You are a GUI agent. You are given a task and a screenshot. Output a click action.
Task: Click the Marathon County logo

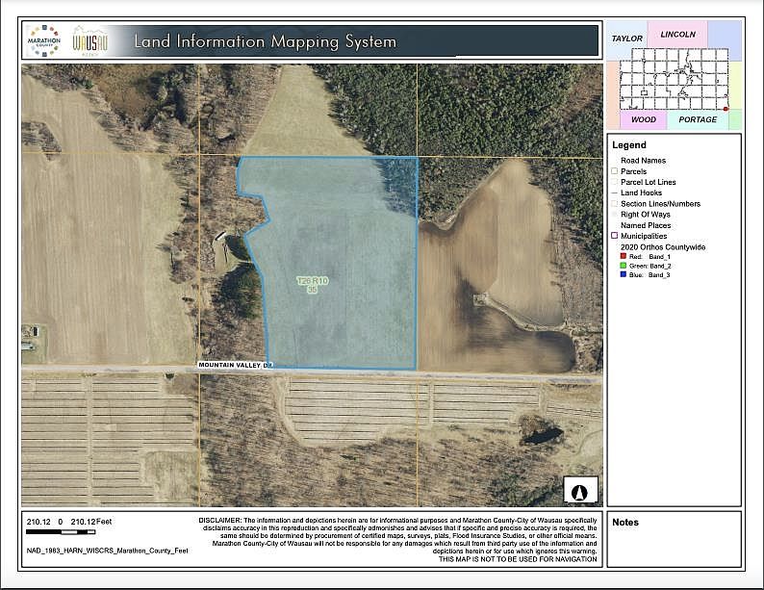coord(44,41)
